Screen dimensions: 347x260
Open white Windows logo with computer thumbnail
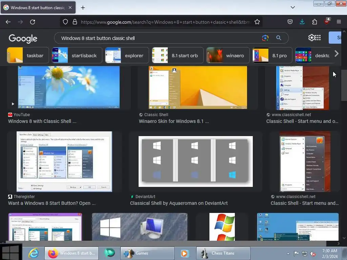[x=140, y=227]
